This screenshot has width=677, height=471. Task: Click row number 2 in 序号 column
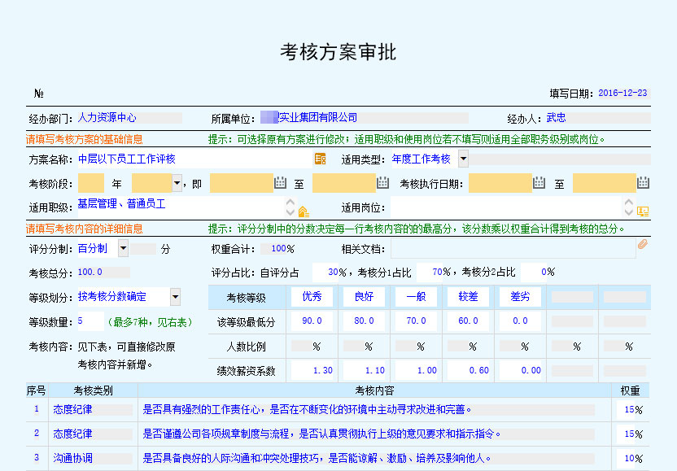pos(37,433)
